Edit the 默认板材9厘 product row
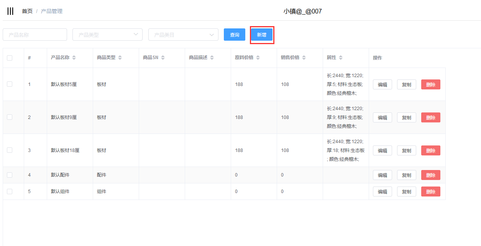This screenshot has height=246, width=481. pyautogui.click(x=382, y=117)
